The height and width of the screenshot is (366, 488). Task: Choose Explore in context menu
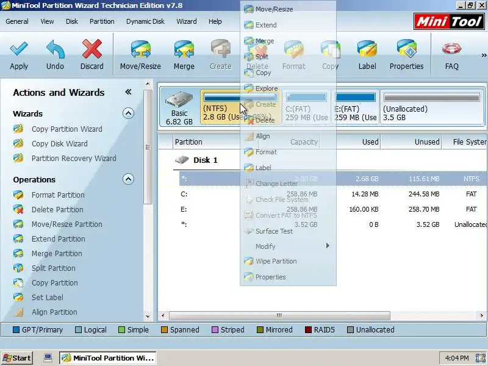[x=288, y=88]
